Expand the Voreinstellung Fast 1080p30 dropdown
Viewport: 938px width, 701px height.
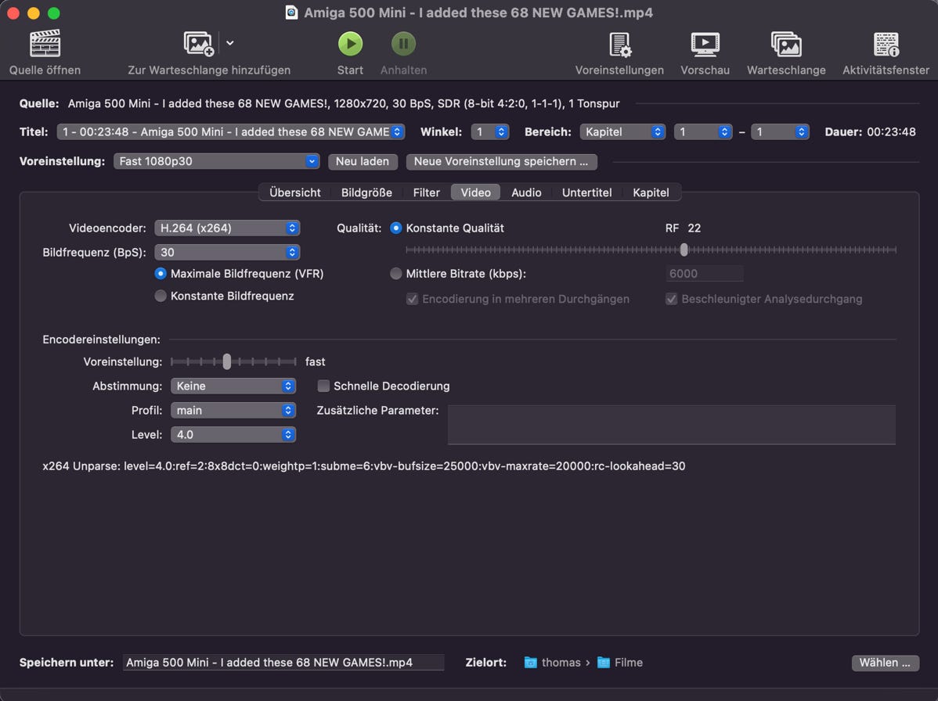[x=216, y=161]
